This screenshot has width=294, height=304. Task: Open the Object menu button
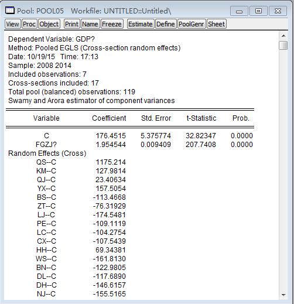pyautogui.click(x=49, y=24)
